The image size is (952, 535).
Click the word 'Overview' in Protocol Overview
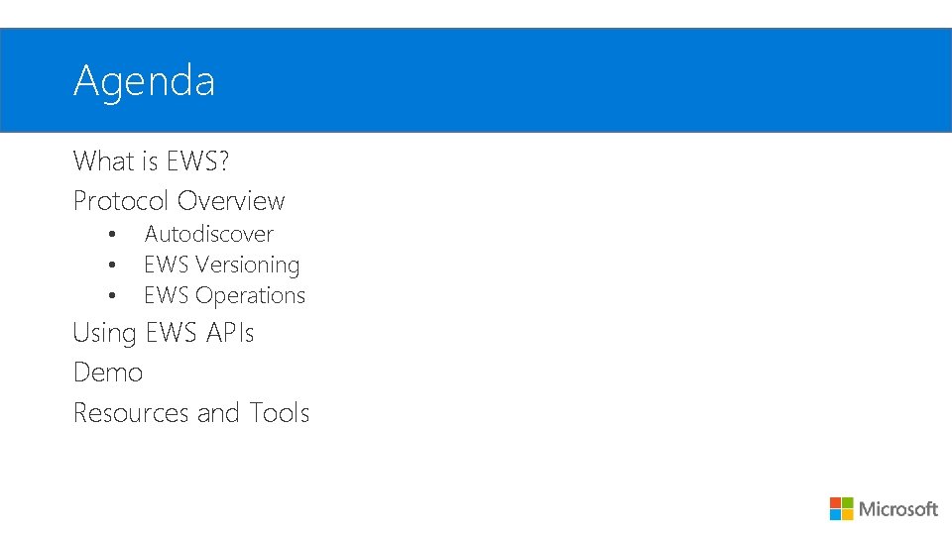coord(231,201)
